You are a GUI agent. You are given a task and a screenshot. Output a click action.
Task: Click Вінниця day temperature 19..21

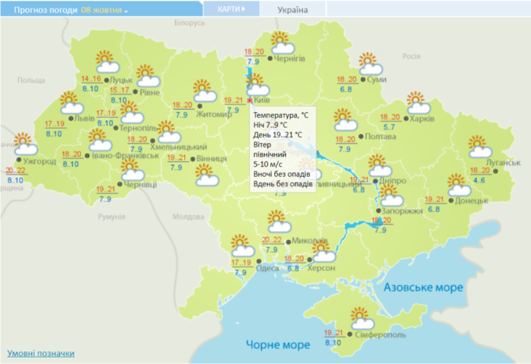[176, 157]
